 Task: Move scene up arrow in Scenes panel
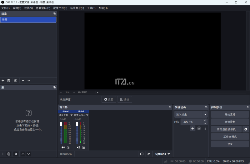23,81
